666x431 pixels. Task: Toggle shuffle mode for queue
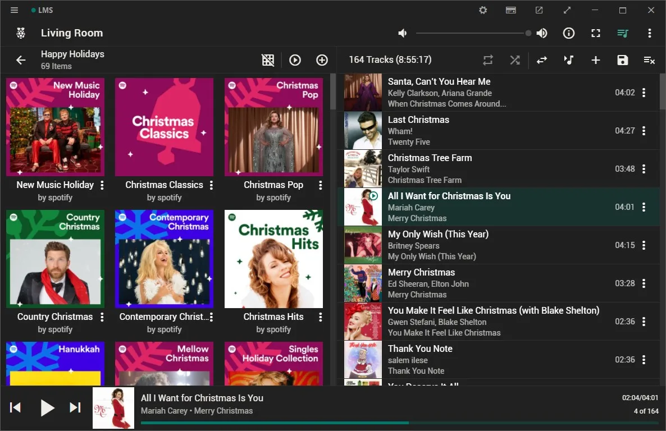tap(515, 60)
